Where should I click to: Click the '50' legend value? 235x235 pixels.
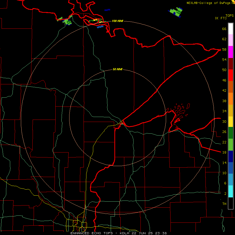[x=224, y=70]
